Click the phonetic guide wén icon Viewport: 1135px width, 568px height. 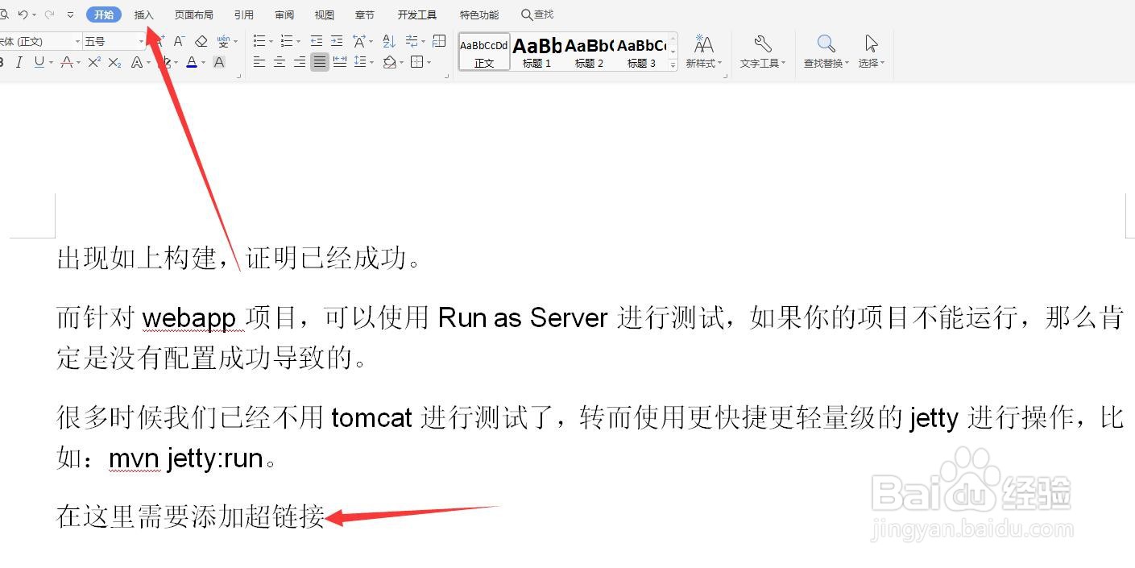tap(223, 41)
